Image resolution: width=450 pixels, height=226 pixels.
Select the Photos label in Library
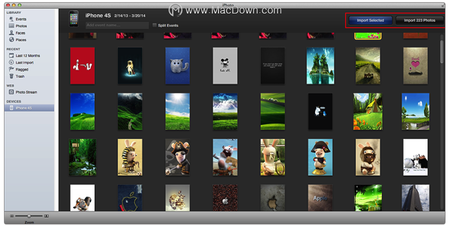click(21, 26)
